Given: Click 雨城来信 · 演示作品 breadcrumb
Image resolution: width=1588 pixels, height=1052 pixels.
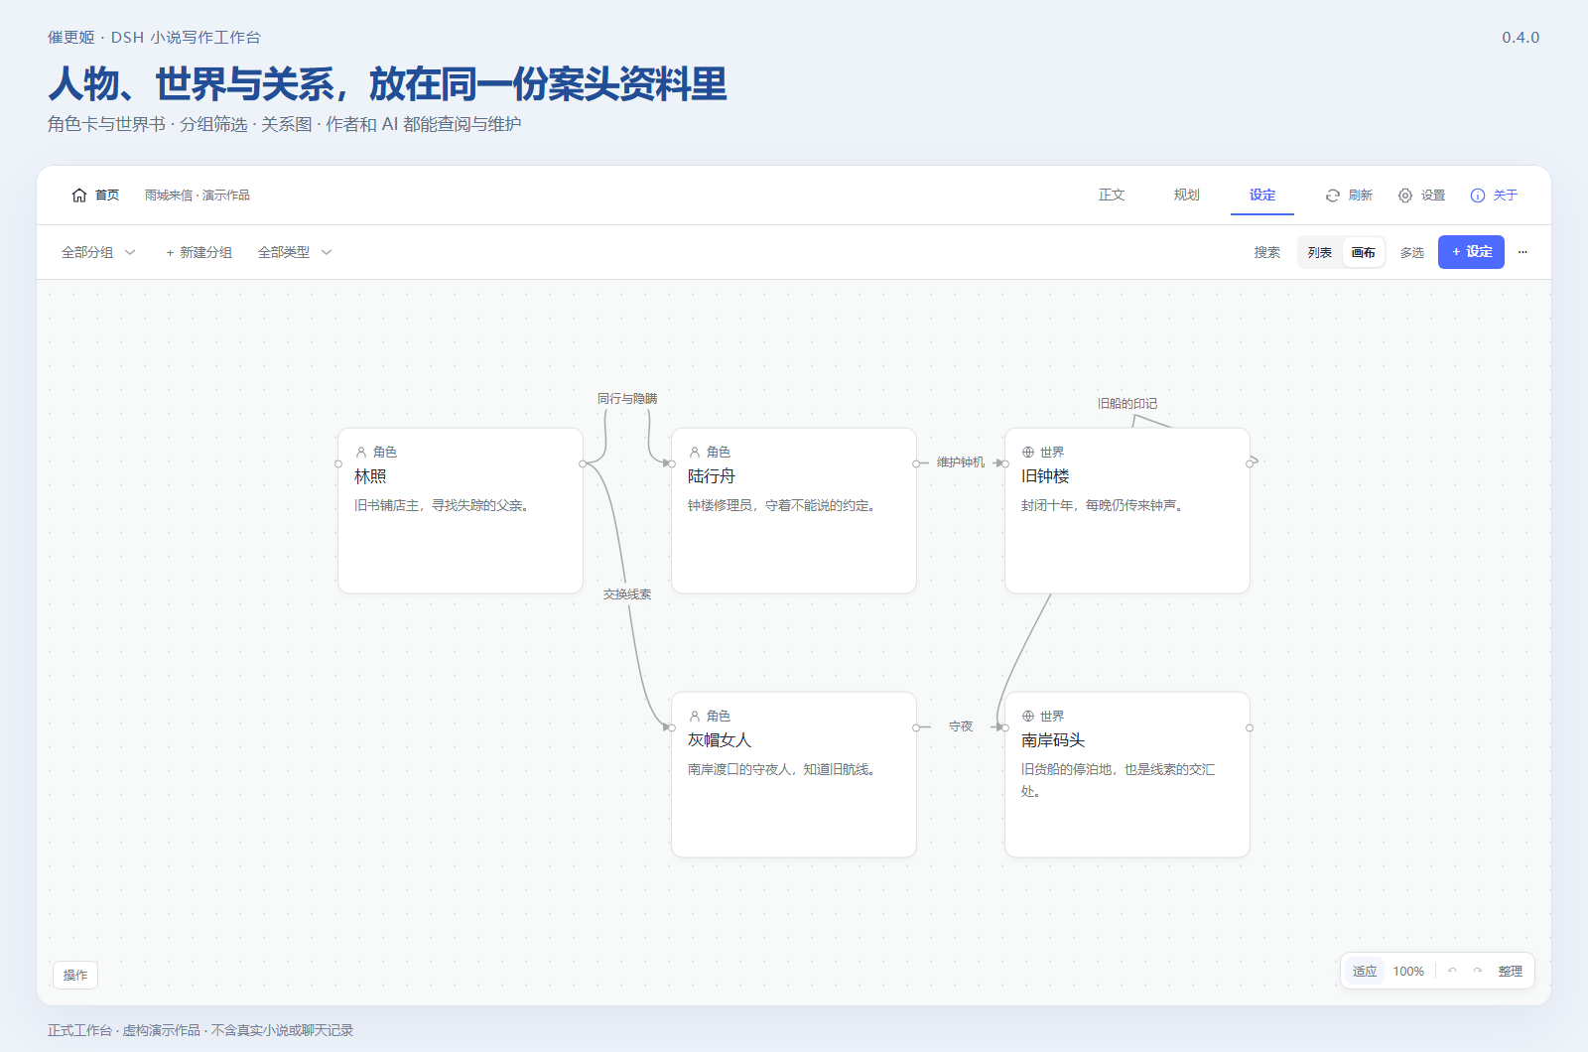Looking at the screenshot, I should 198,196.
